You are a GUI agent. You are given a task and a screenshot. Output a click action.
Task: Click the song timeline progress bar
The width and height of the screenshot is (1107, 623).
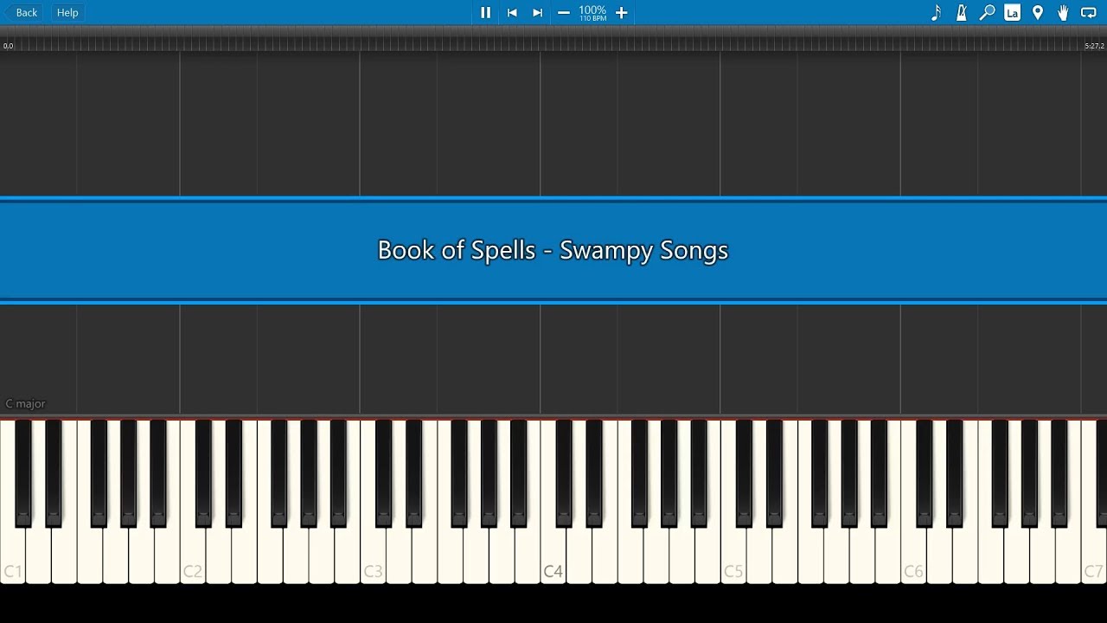[x=553, y=42]
